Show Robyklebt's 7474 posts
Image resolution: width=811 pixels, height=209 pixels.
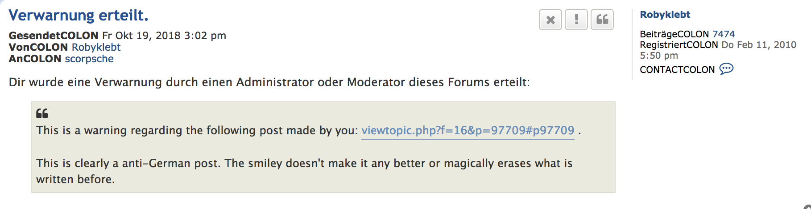(724, 34)
